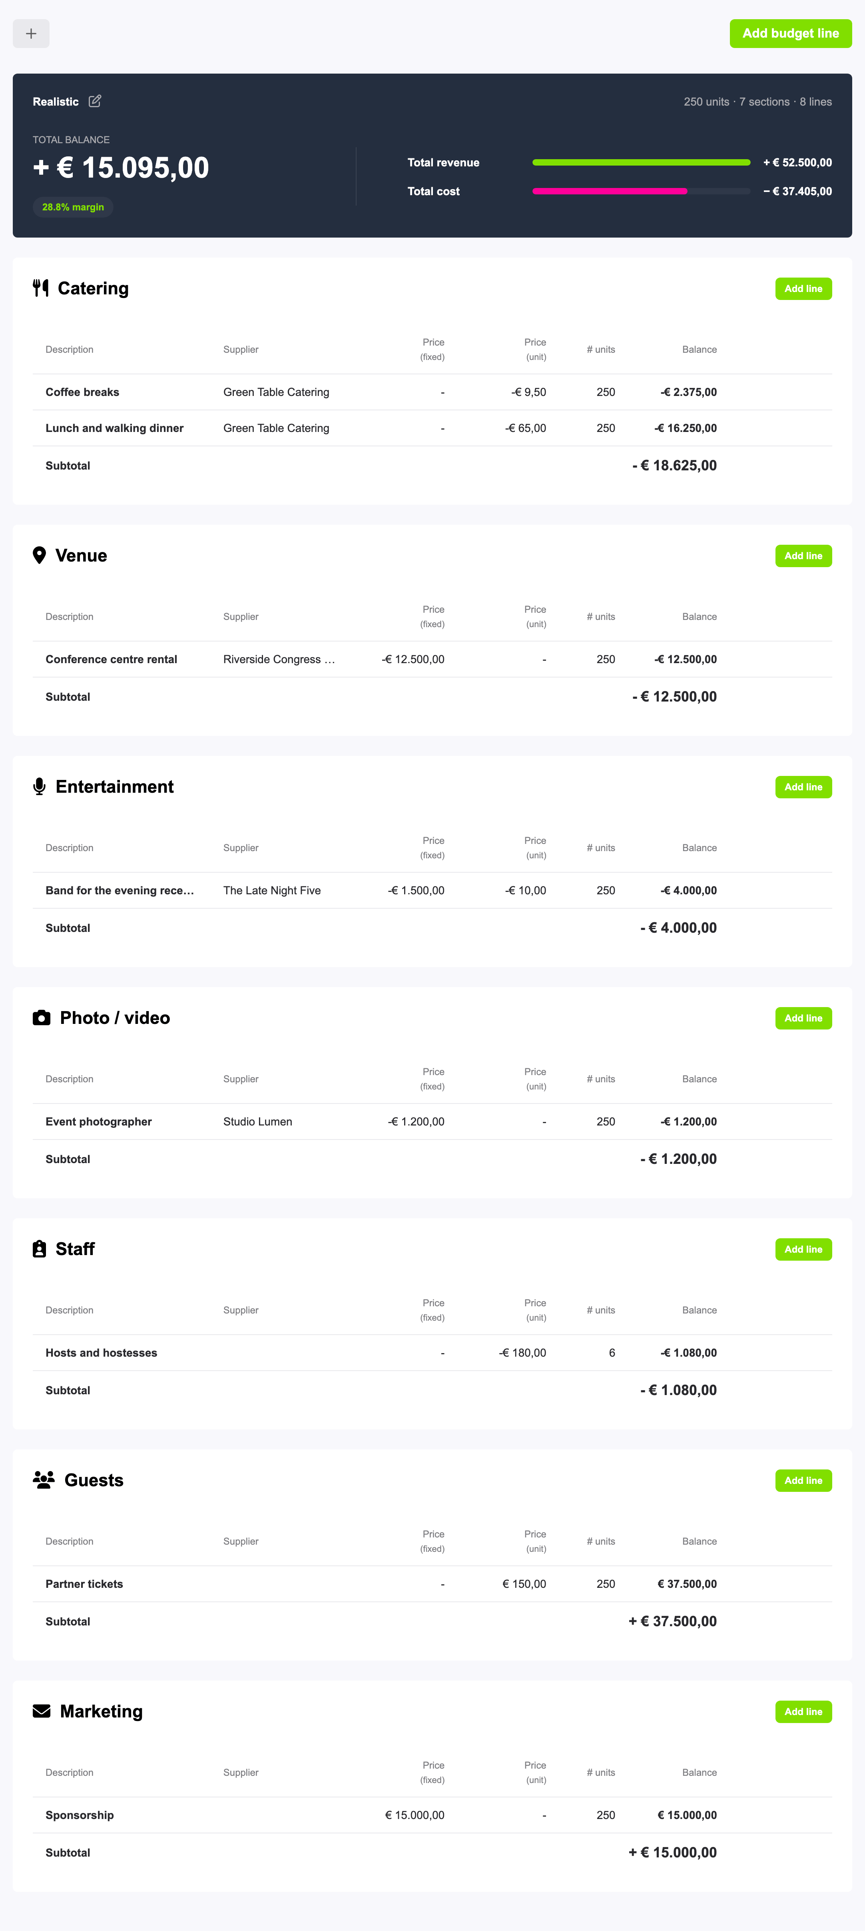Click the Catering fork-and-knife icon
This screenshot has width=865, height=1931.
(x=41, y=288)
